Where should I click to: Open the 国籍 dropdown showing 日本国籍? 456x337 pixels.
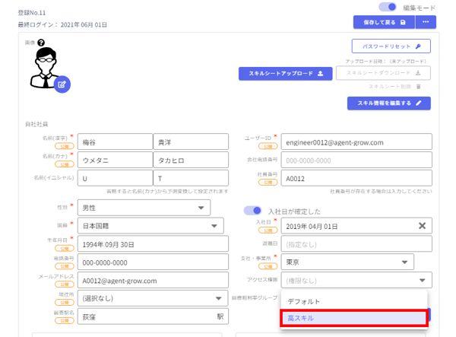click(215, 226)
